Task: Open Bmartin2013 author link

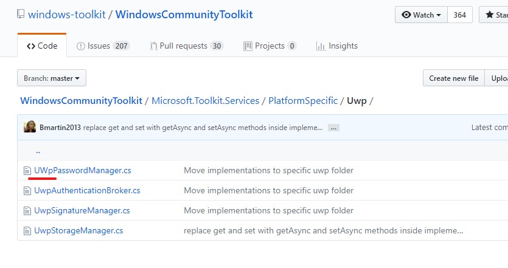Action: pos(60,128)
